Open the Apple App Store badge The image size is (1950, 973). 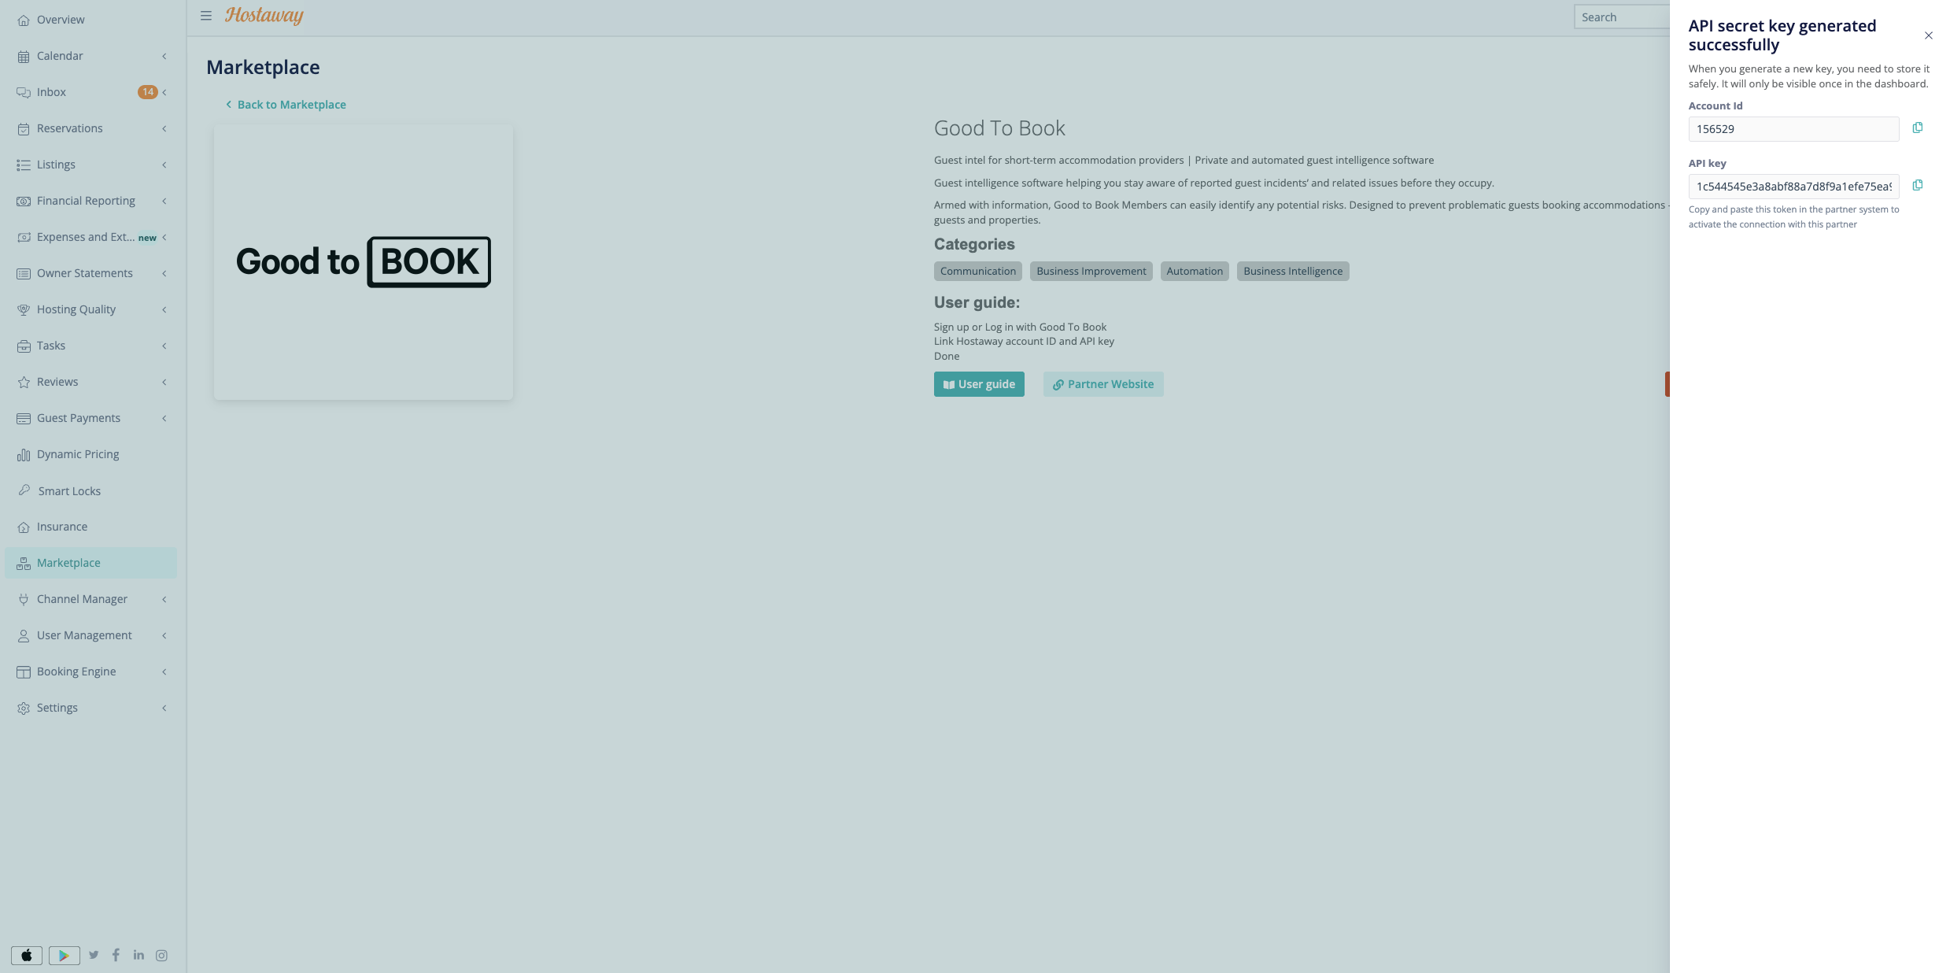pyautogui.click(x=27, y=955)
